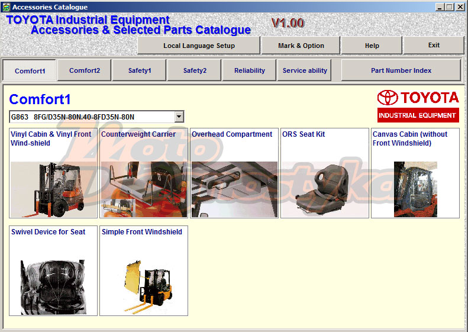Minimize the Accessories Catalogue window
Screen dimensions: 468x332
439,7
